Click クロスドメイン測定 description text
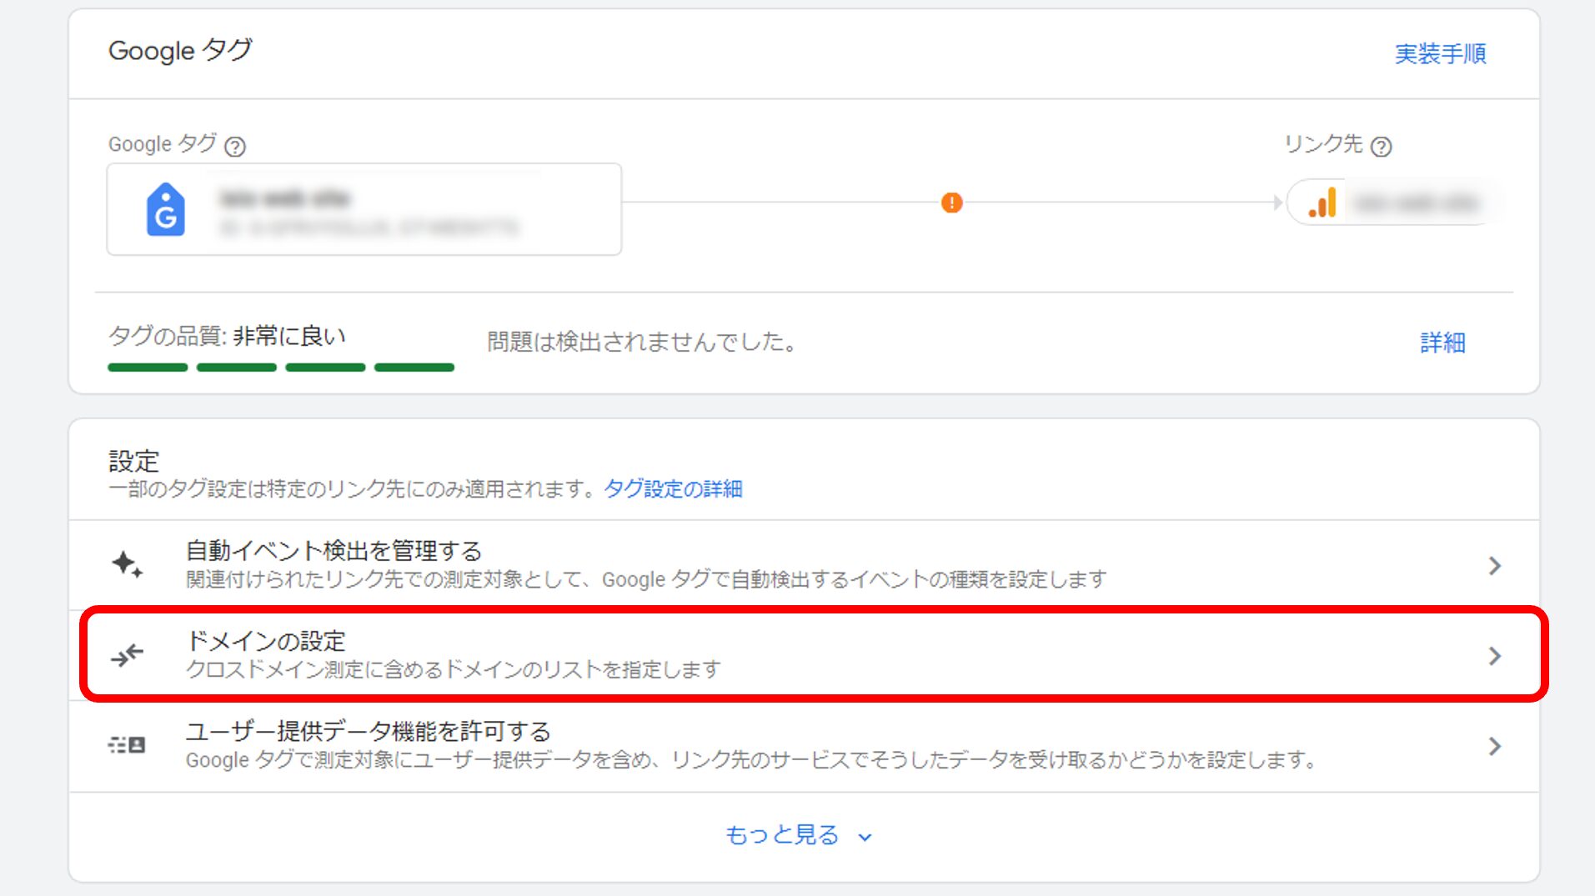1595x896 pixels. 453,669
